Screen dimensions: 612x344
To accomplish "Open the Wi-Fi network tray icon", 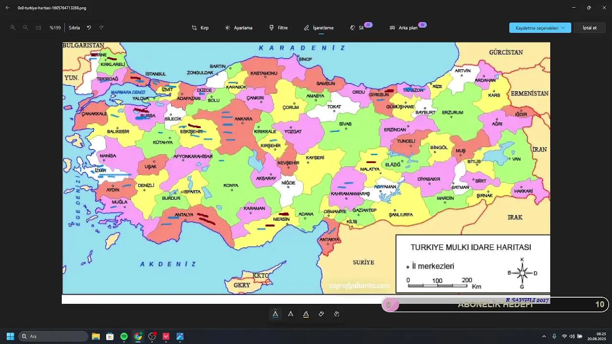I will (564, 336).
